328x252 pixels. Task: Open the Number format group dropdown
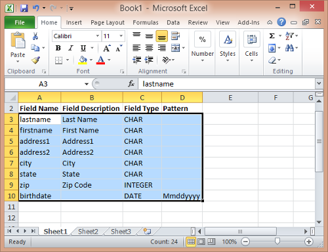point(203,47)
